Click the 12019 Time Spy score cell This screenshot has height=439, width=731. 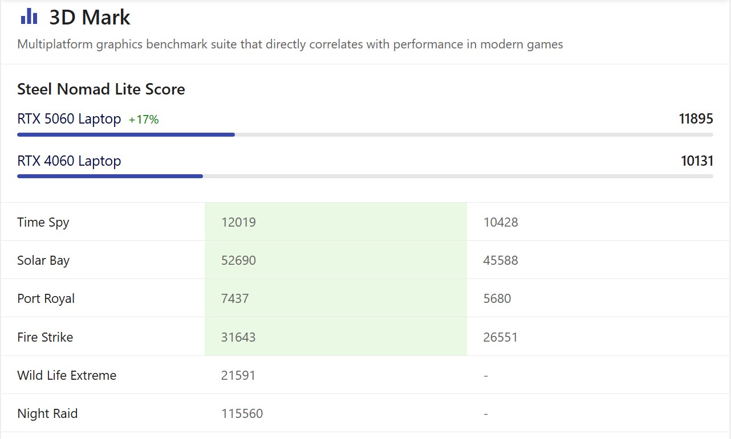(x=336, y=222)
